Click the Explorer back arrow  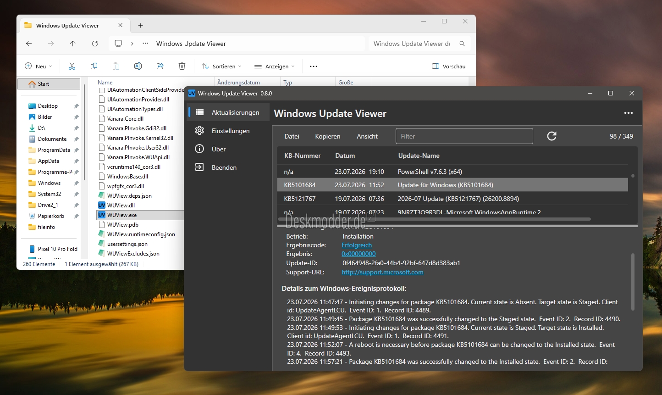(x=29, y=44)
